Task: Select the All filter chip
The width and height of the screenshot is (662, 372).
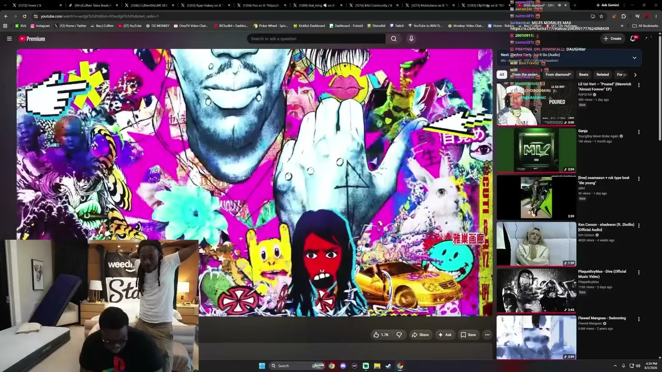Action: pyautogui.click(x=502, y=75)
